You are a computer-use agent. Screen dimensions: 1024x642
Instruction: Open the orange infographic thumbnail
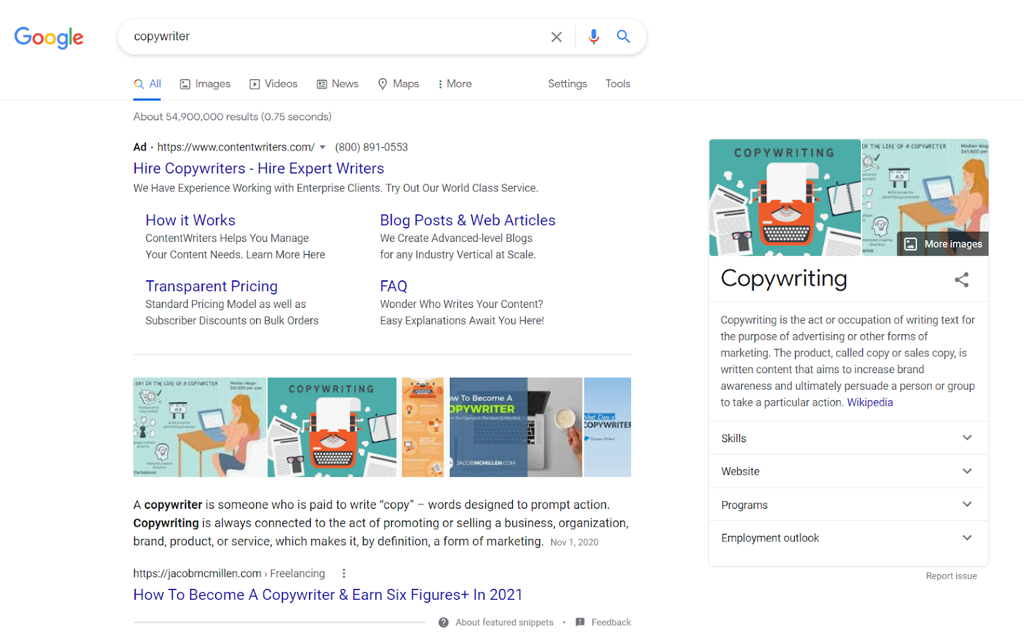coord(422,427)
